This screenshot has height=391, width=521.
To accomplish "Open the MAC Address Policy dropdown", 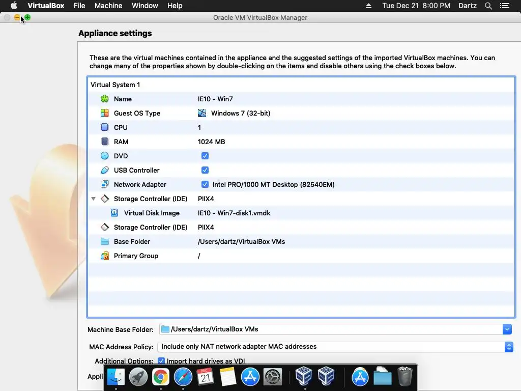I will tap(335, 347).
